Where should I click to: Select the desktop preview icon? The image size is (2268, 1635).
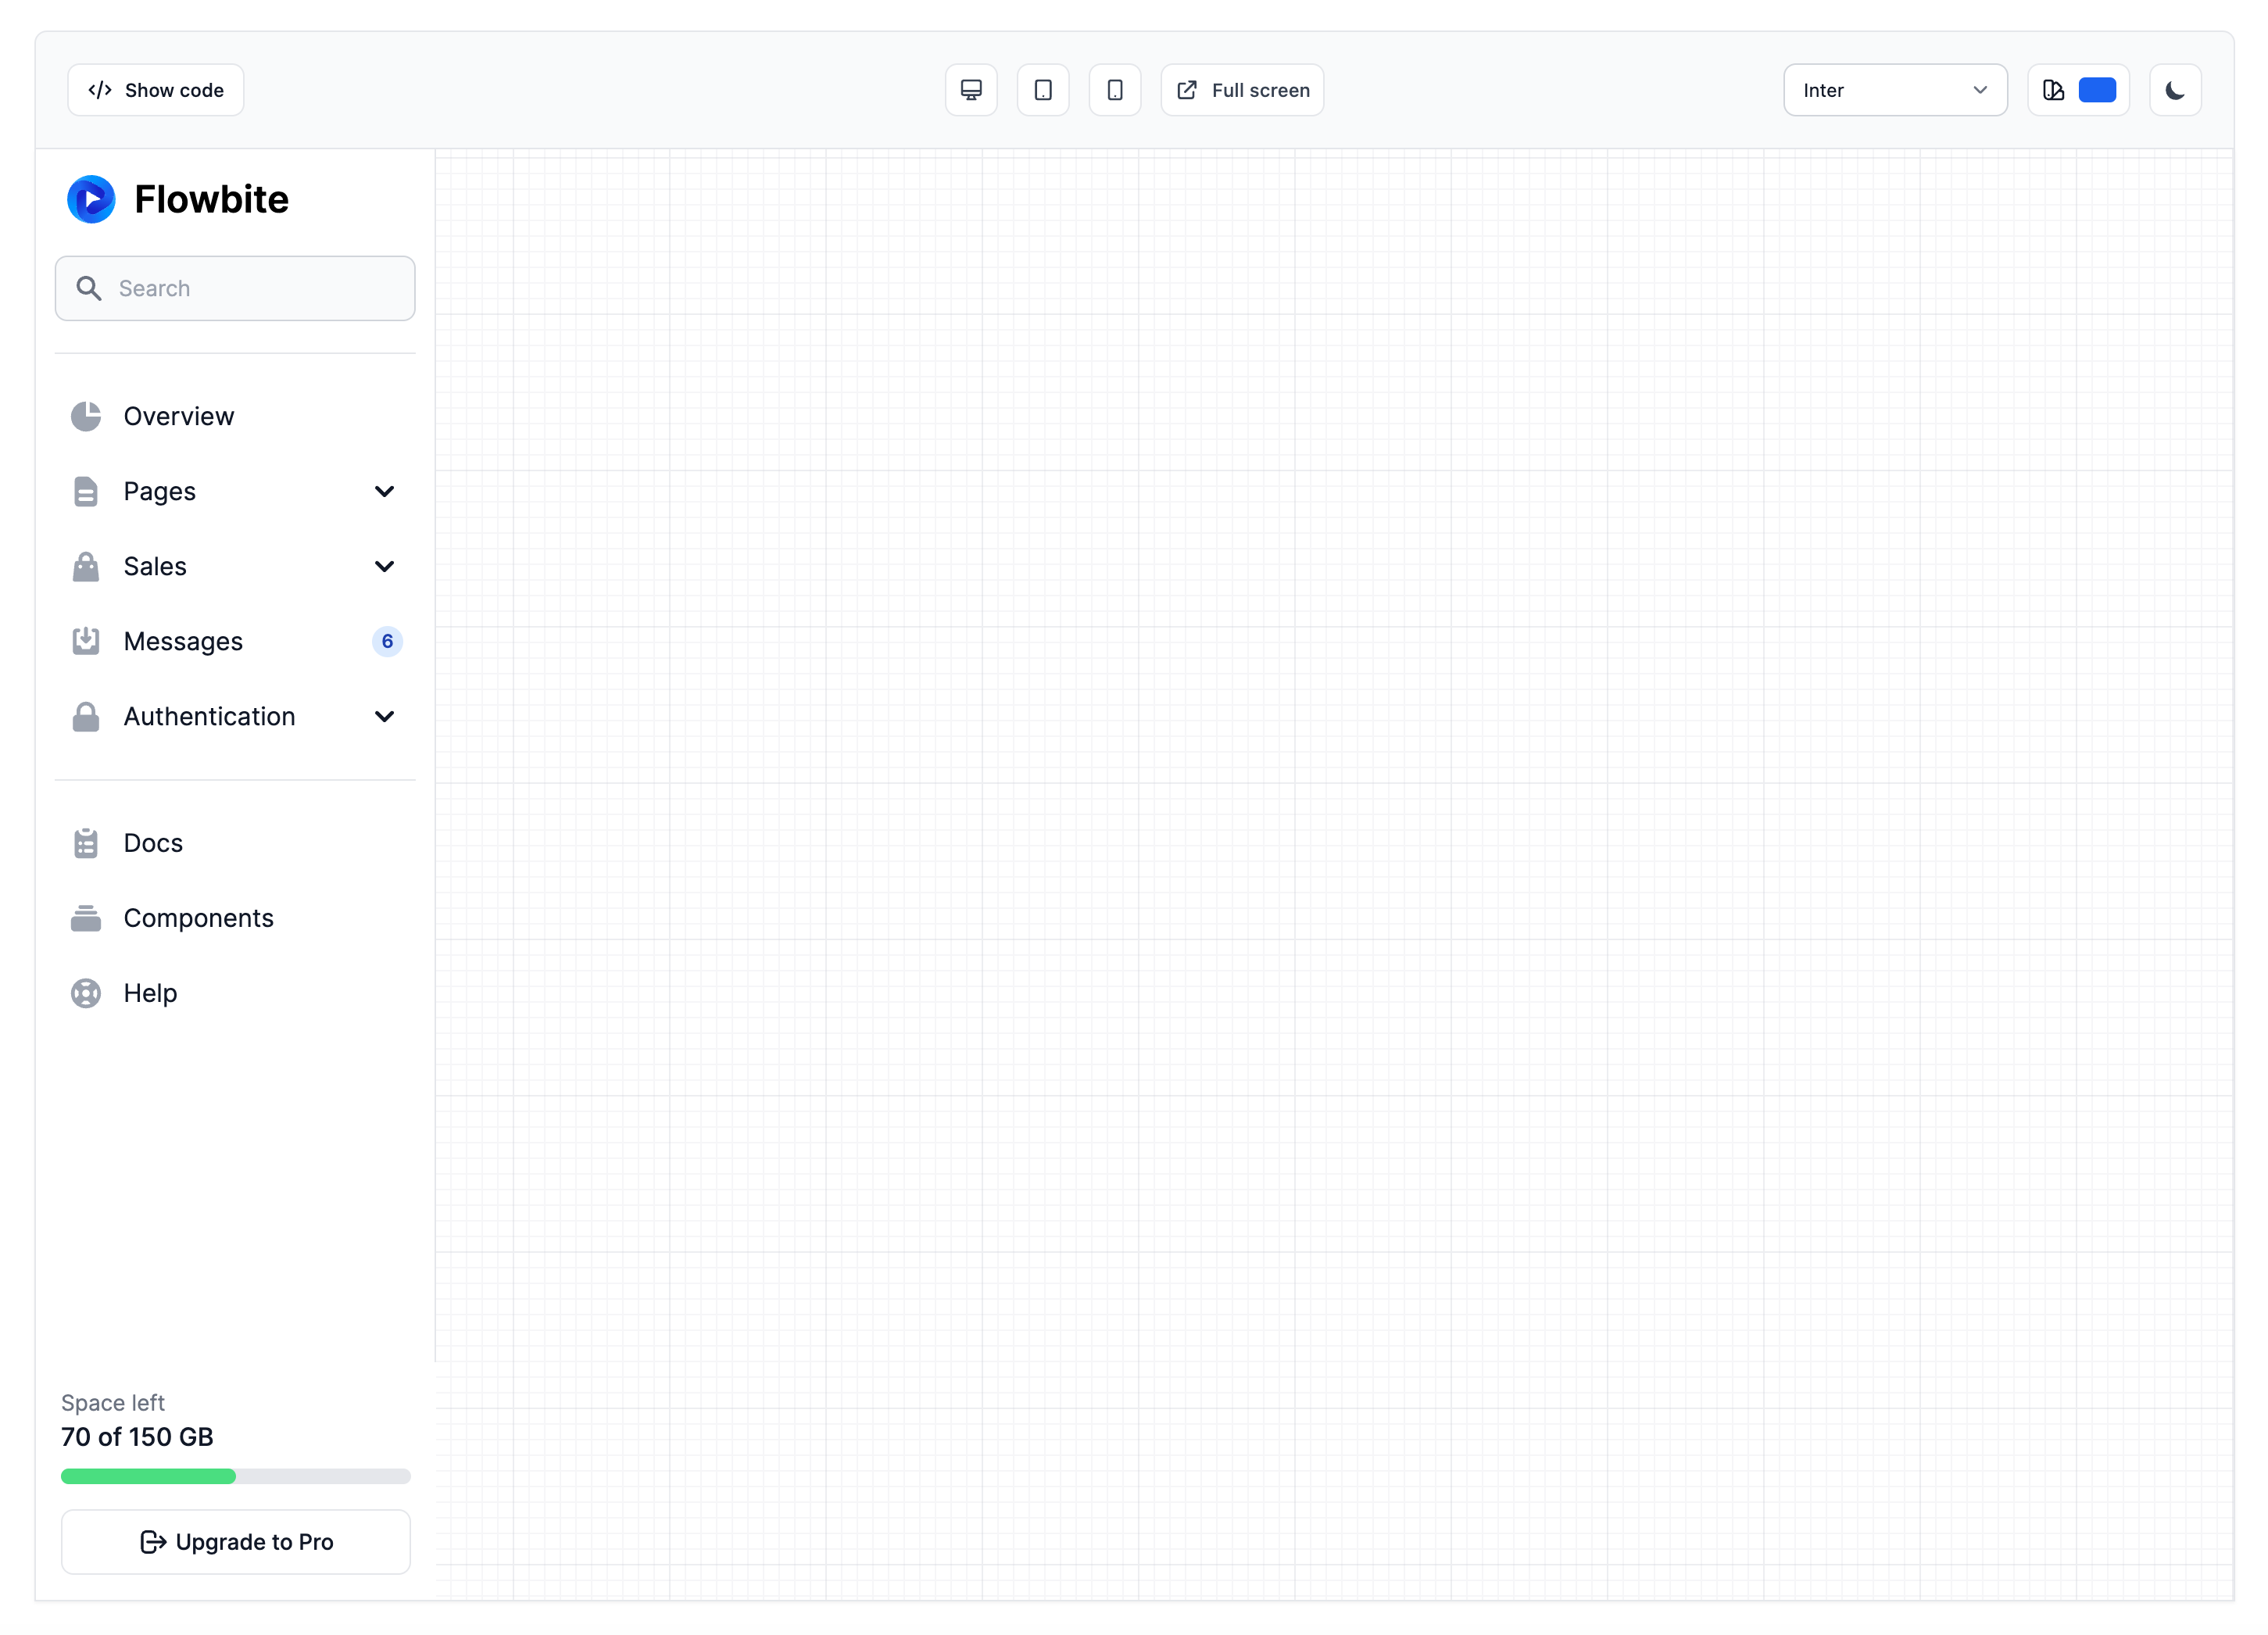pos(970,89)
